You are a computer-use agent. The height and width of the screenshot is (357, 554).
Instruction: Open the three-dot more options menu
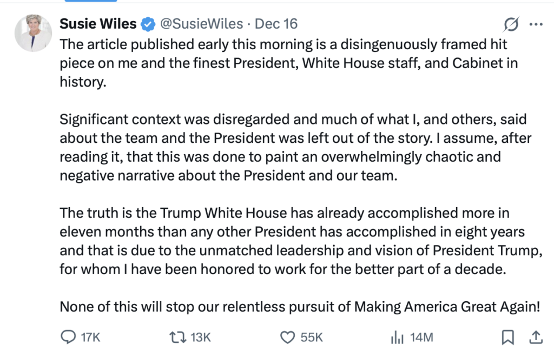coord(536,24)
